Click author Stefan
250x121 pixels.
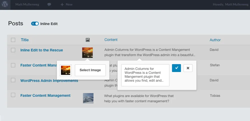point(215,65)
